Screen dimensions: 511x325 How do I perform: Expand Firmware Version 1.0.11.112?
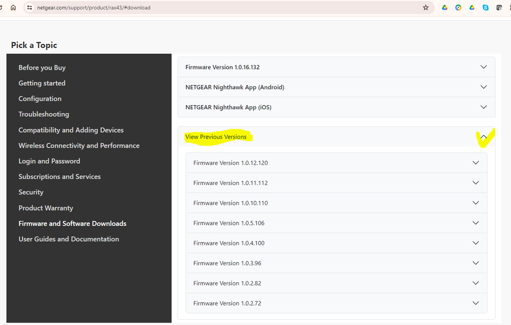click(x=337, y=183)
